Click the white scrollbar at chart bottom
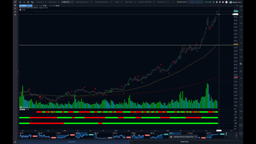Screen dimensions: 256x144 [219, 130]
